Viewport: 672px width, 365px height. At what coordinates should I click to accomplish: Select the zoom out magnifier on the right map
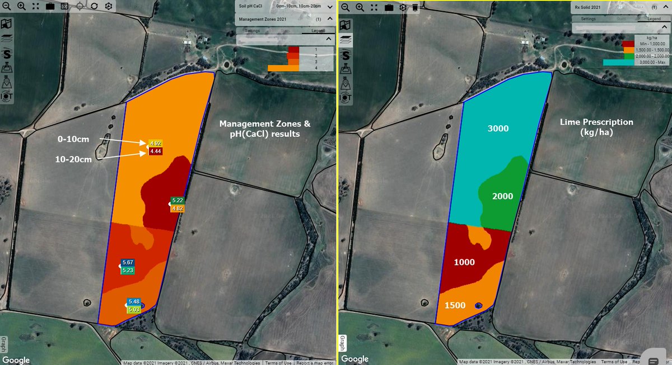346,7
